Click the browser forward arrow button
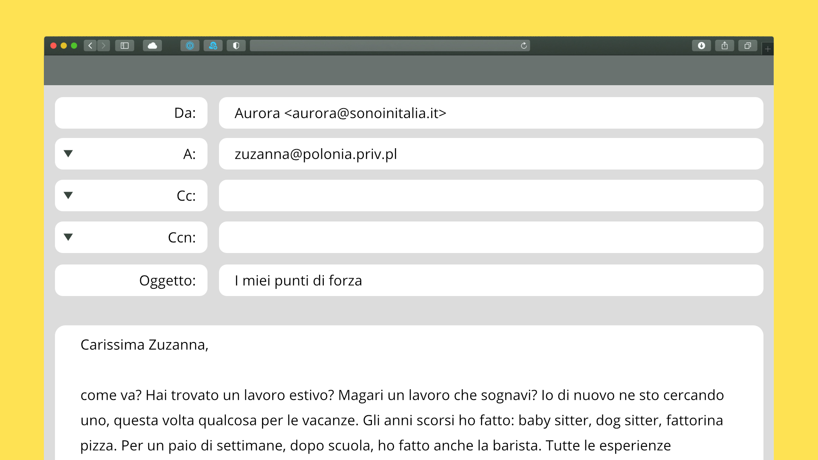818x460 pixels. point(104,46)
